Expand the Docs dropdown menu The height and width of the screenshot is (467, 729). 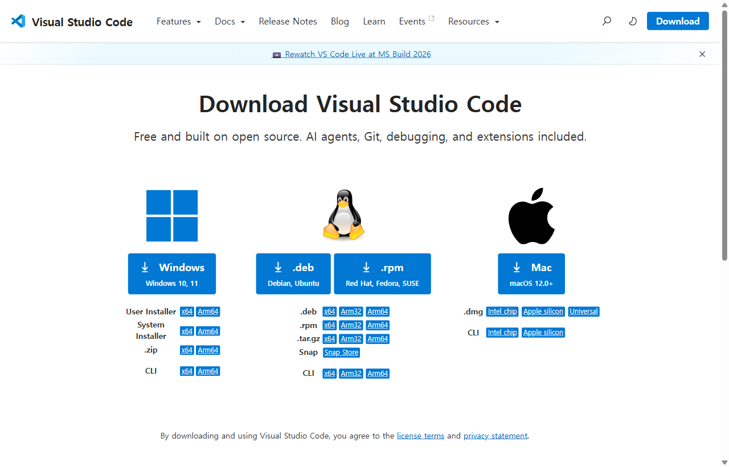230,21
